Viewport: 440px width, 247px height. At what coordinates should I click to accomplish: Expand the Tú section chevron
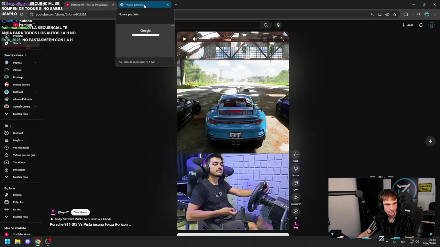pos(10,126)
